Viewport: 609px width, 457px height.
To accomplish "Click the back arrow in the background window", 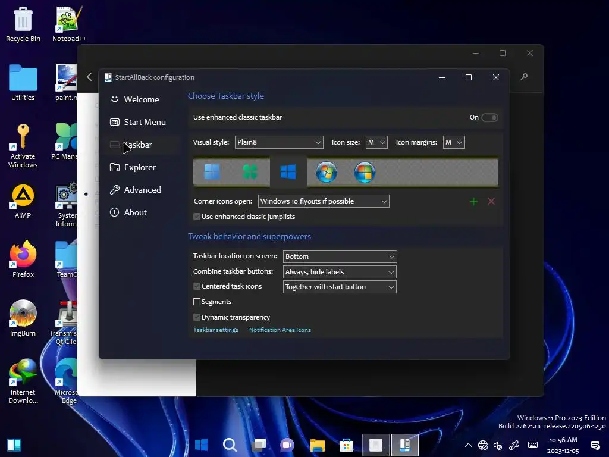I will [x=89, y=77].
